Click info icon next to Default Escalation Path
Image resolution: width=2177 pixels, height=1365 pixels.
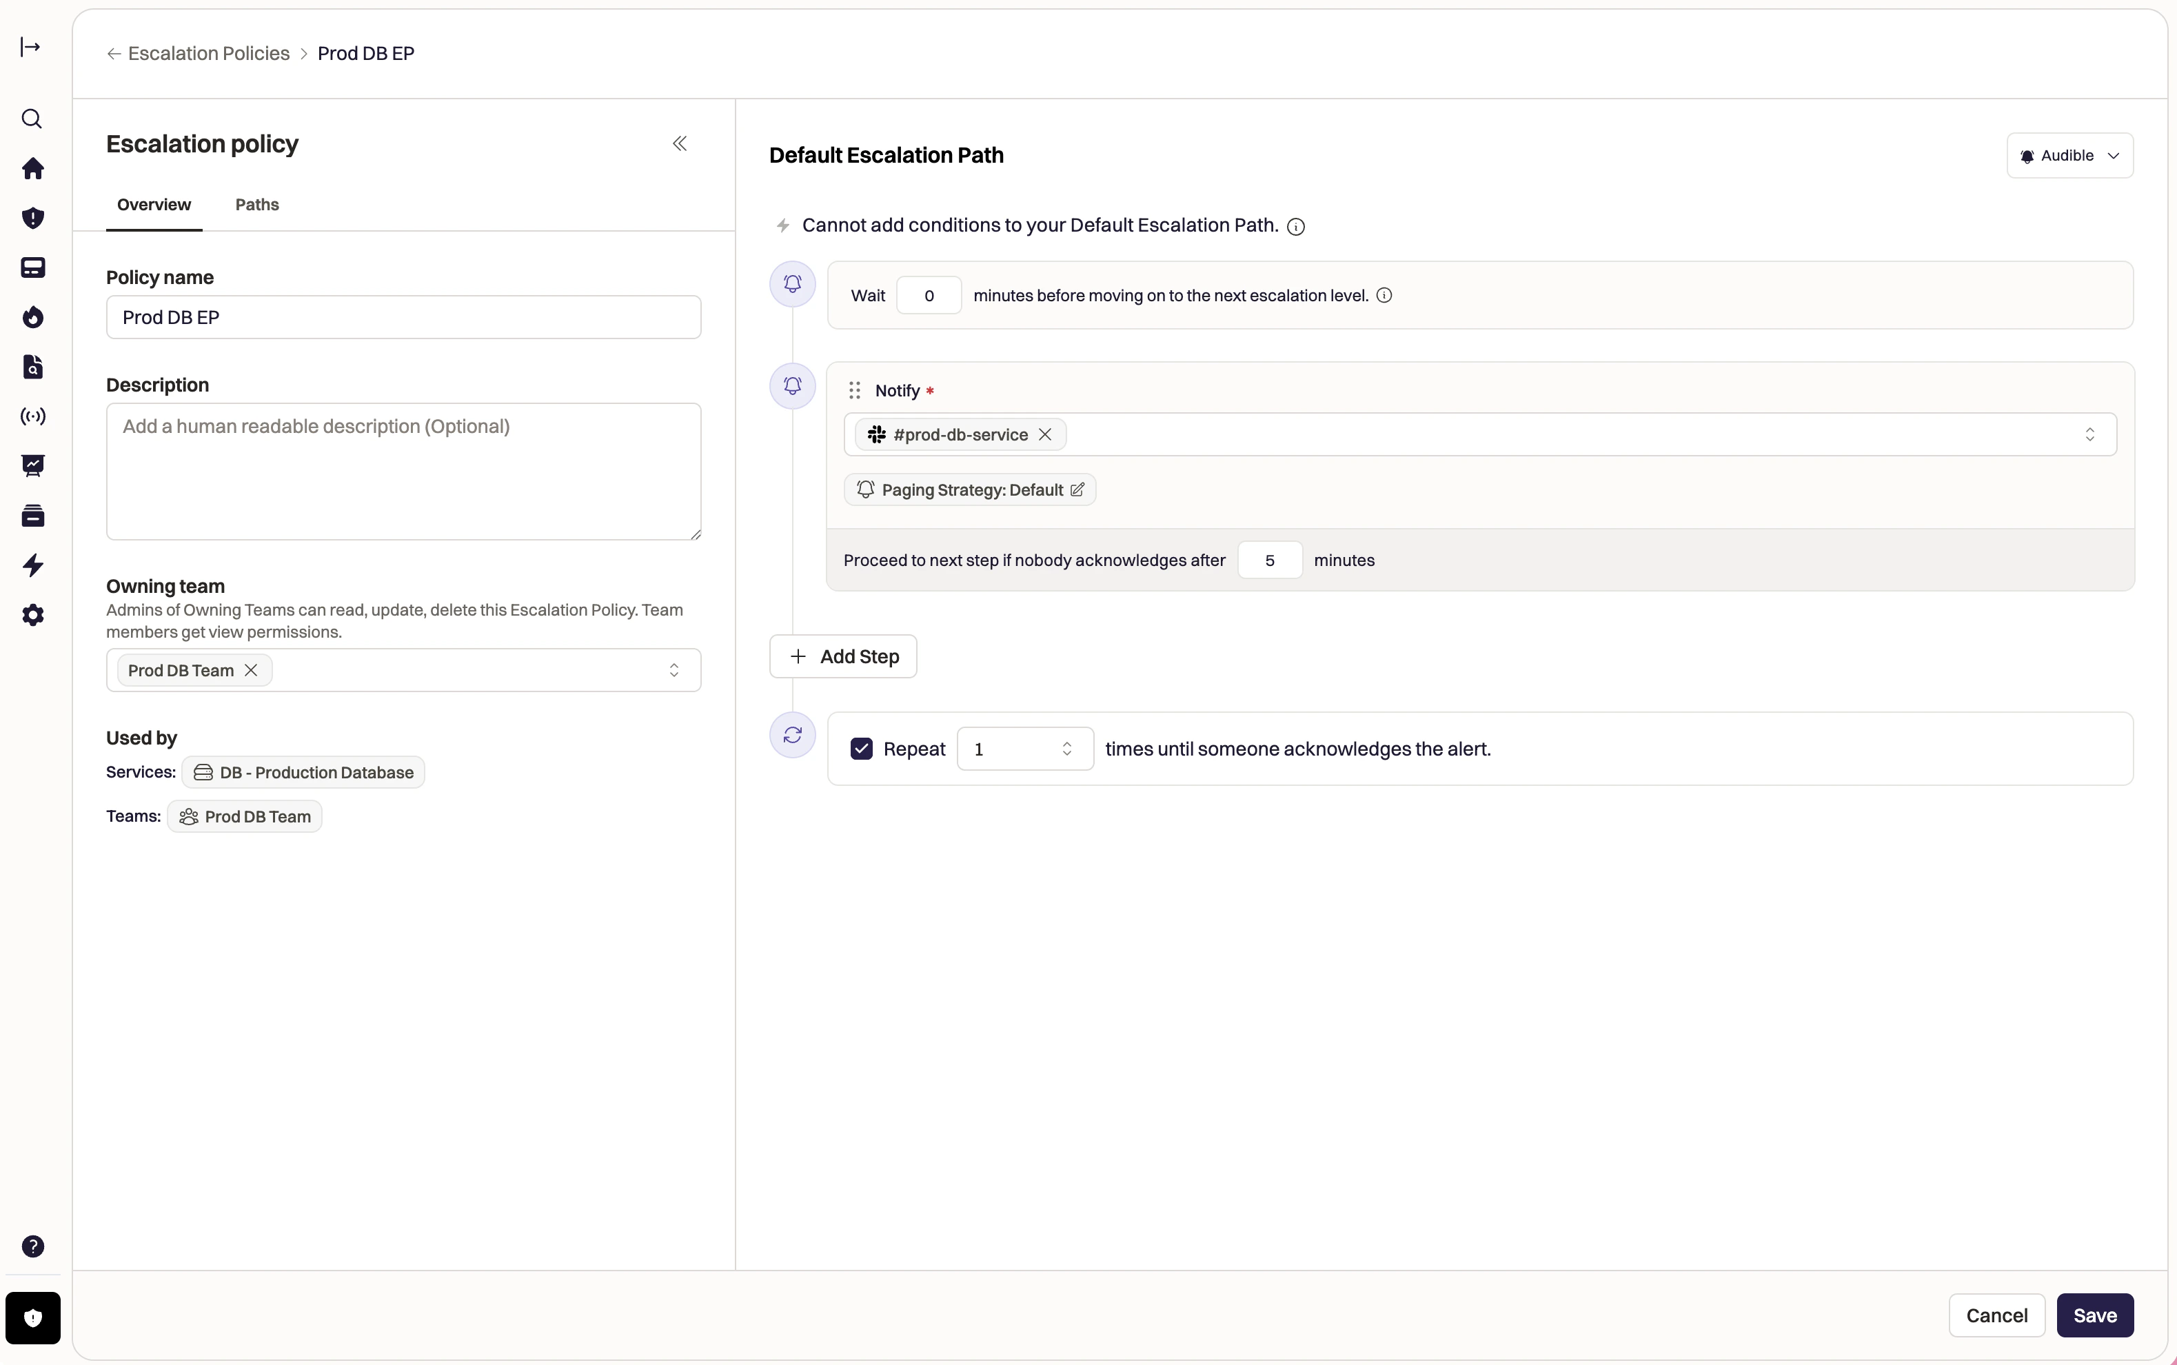pyautogui.click(x=1296, y=227)
